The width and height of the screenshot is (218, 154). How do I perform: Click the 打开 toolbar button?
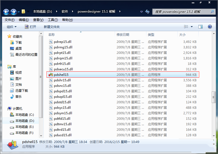[x=30, y=27]
